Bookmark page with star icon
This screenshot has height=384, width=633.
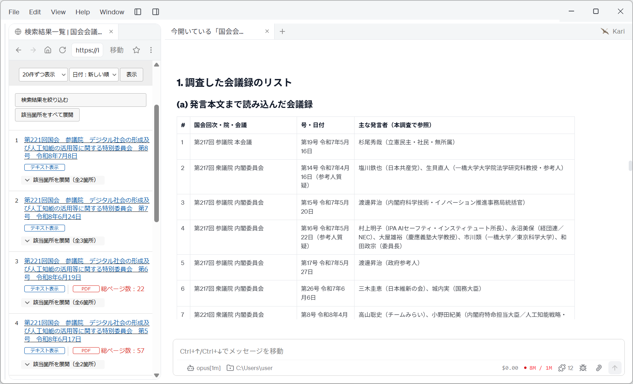[136, 50]
